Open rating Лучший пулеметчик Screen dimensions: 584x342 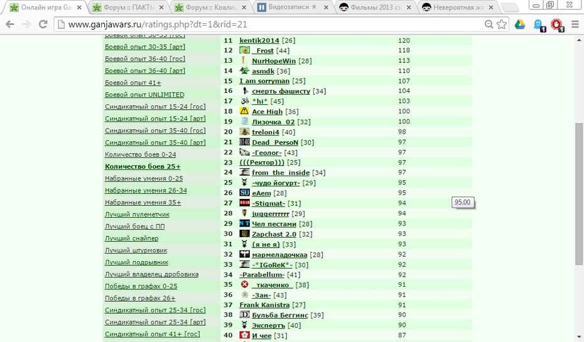pos(137,215)
